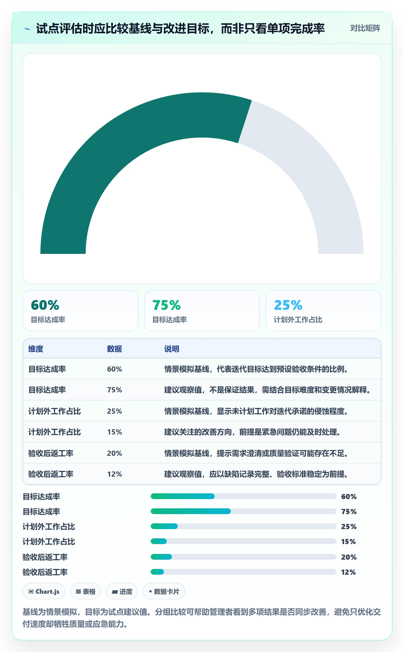This screenshot has height=652, width=404.
Task: Select the 进度 chip
Action: point(122,591)
